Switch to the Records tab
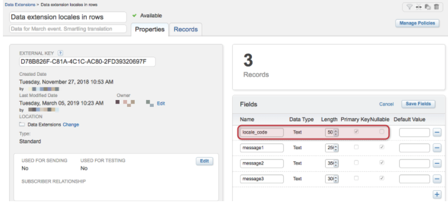This screenshot has height=211, width=448. coord(186,29)
